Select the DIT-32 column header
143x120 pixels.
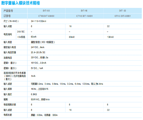pyautogui.click(x=122, y=11)
